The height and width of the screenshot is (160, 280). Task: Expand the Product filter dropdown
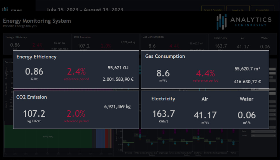coord(263,136)
